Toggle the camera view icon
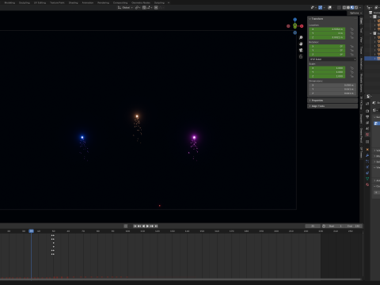 [x=301, y=51]
